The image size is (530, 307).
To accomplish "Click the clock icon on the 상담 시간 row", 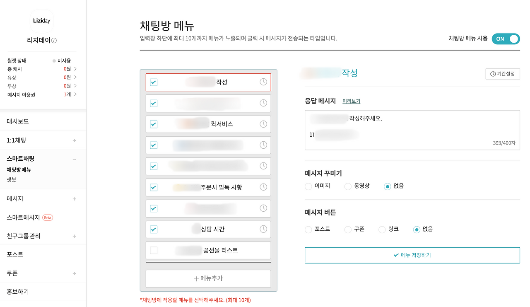I will click(x=263, y=229).
